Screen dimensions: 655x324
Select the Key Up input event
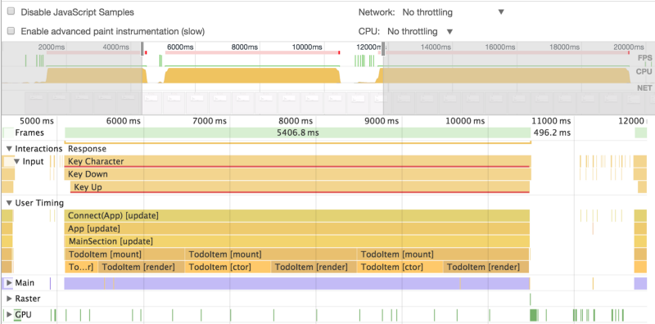pyautogui.click(x=300, y=187)
